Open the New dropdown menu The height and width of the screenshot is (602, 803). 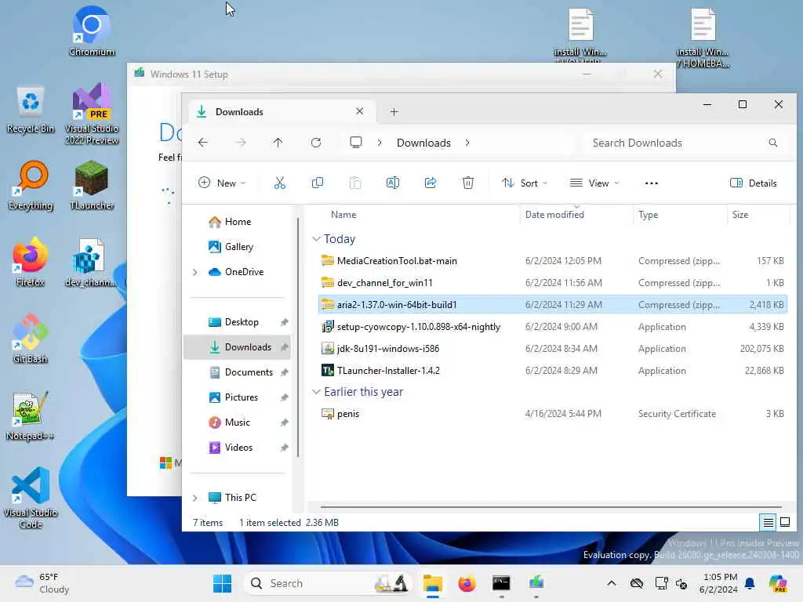coord(222,183)
